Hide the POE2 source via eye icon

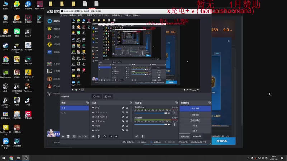pyautogui.click(x=123, y=130)
